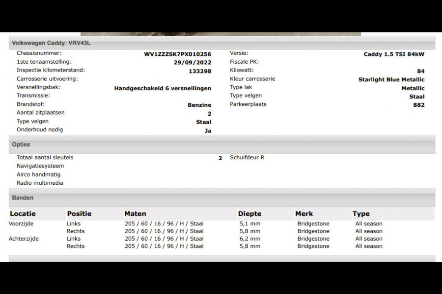This screenshot has width=442, height=294.
Task: Click the Voorzijde location cell
Action: pos(21,223)
